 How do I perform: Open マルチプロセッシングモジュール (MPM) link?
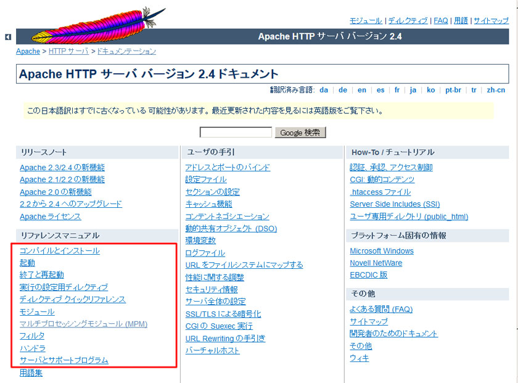[84, 324]
